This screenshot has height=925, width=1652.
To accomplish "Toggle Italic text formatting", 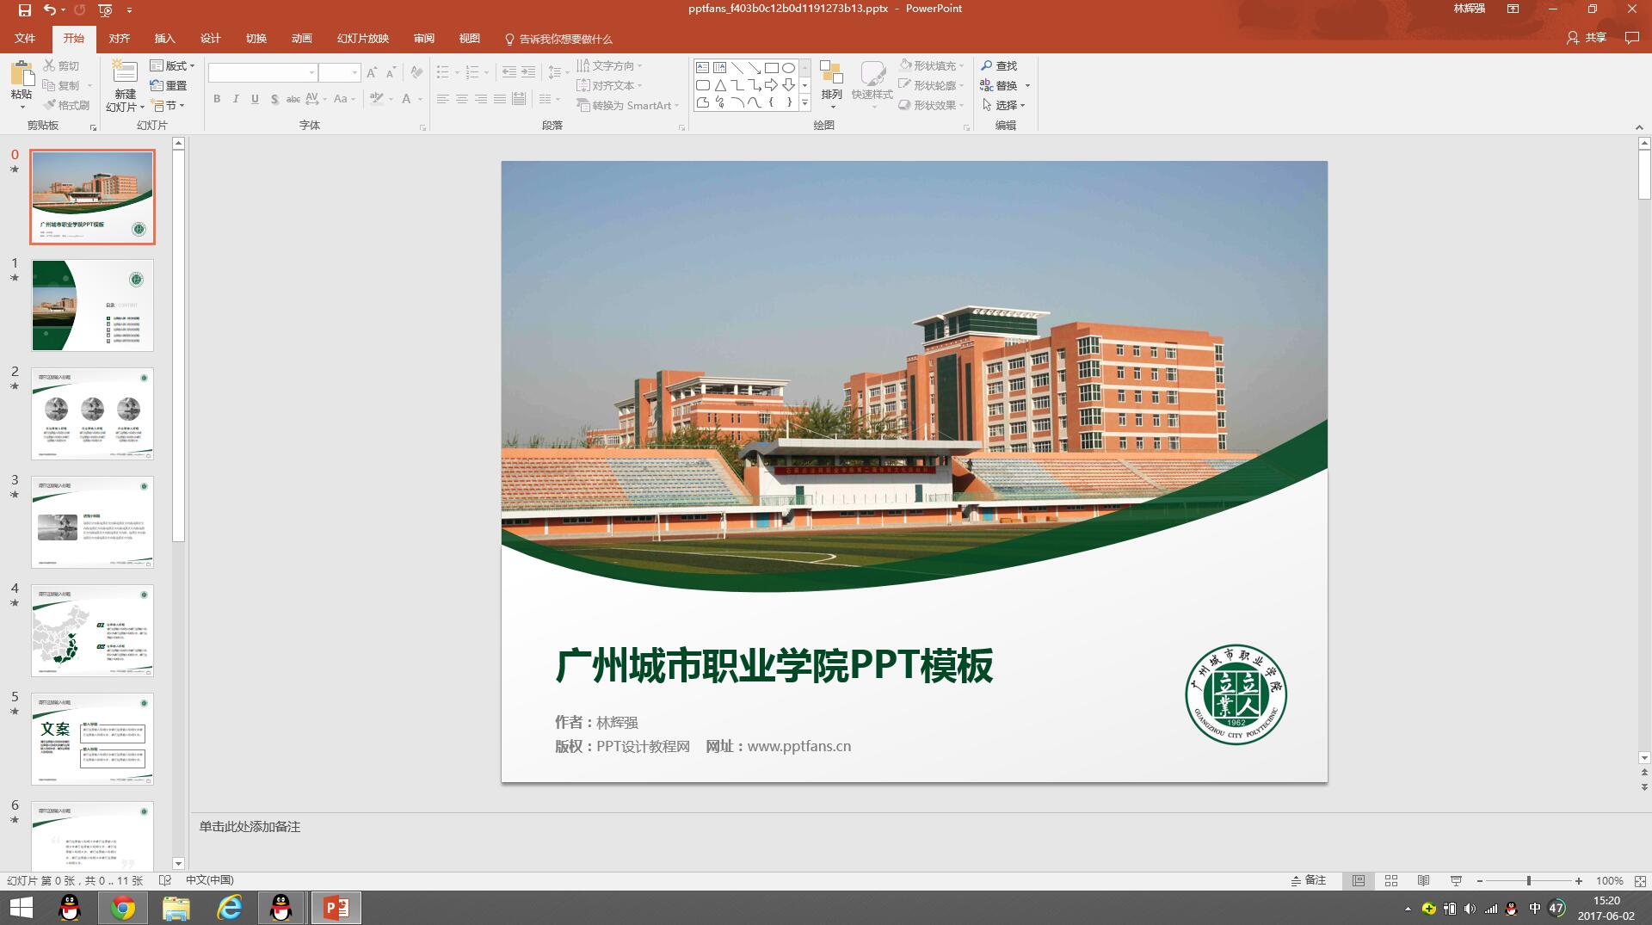I will pos(236,99).
